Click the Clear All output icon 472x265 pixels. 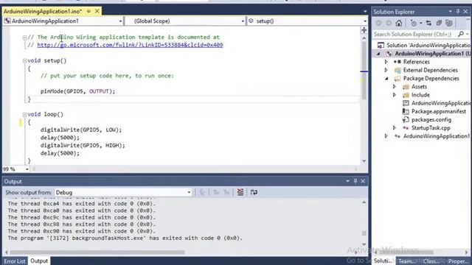pyautogui.click(x=240, y=192)
